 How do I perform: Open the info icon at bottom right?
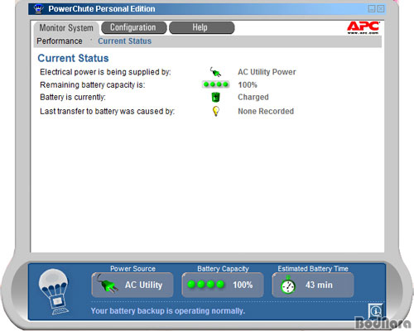[376, 311]
